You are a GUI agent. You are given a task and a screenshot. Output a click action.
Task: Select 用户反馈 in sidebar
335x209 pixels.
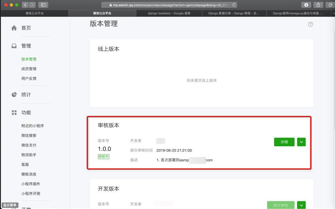tap(29, 78)
